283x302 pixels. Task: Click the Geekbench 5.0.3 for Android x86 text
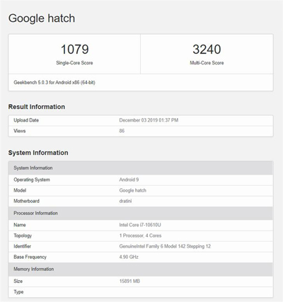(54, 83)
